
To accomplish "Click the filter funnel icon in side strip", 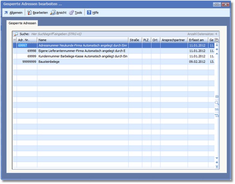I will (217, 115).
